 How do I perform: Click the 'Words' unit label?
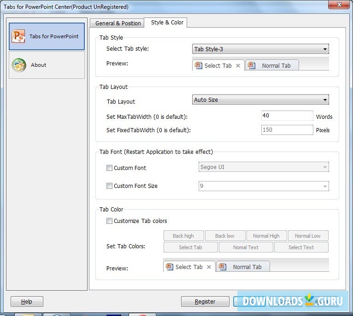coord(324,117)
